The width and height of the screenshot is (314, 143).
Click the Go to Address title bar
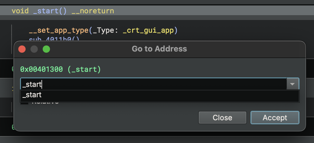(x=159, y=49)
